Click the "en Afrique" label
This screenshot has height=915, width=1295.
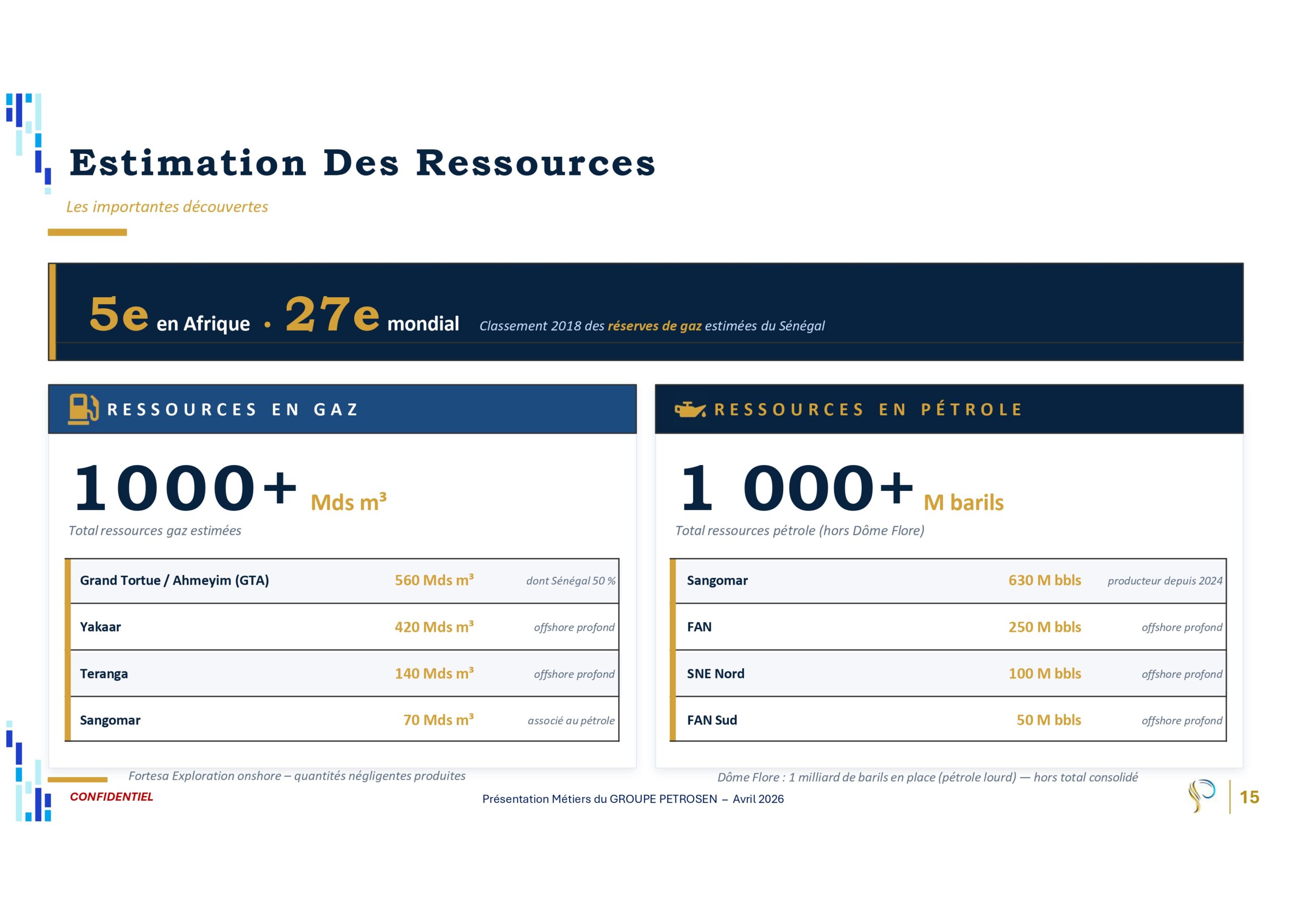tap(203, 324)
